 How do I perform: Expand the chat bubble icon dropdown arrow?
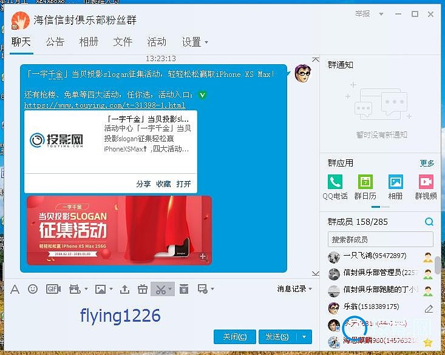pyautogui.click(x=212, y=289)
